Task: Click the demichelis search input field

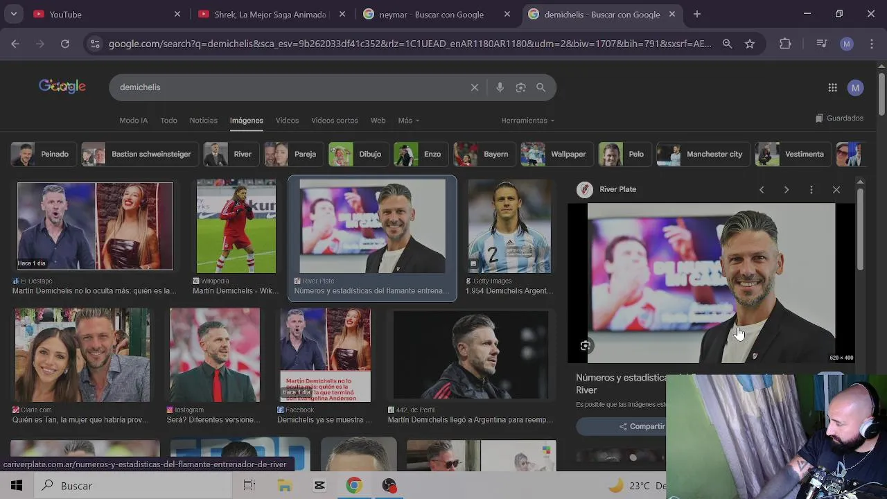Action: (x=291, y=87)
